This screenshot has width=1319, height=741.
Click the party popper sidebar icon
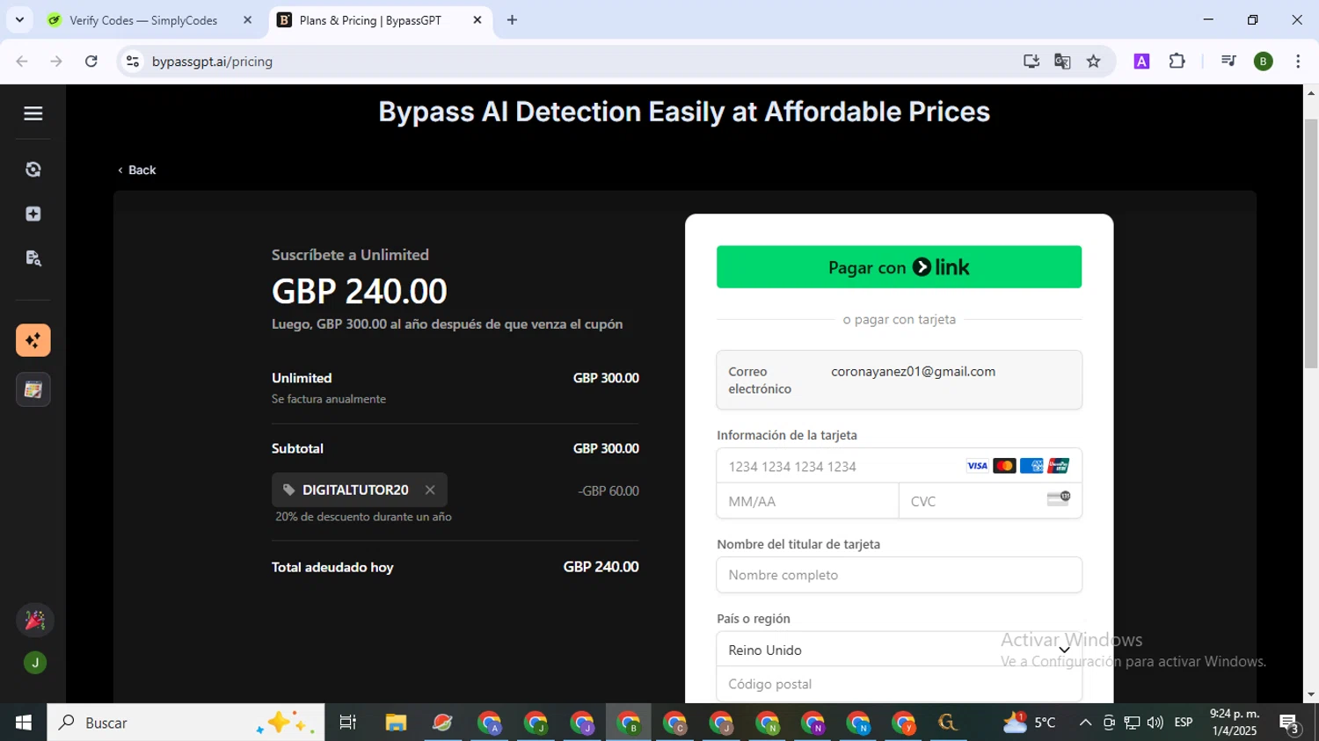point(34,621)
